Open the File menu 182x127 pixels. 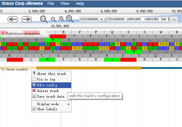pos(51,4)
